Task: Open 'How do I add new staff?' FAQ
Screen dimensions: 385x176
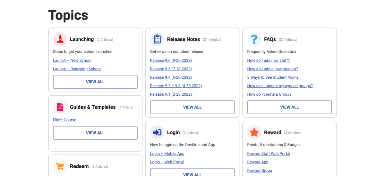Action: (268, 60)
